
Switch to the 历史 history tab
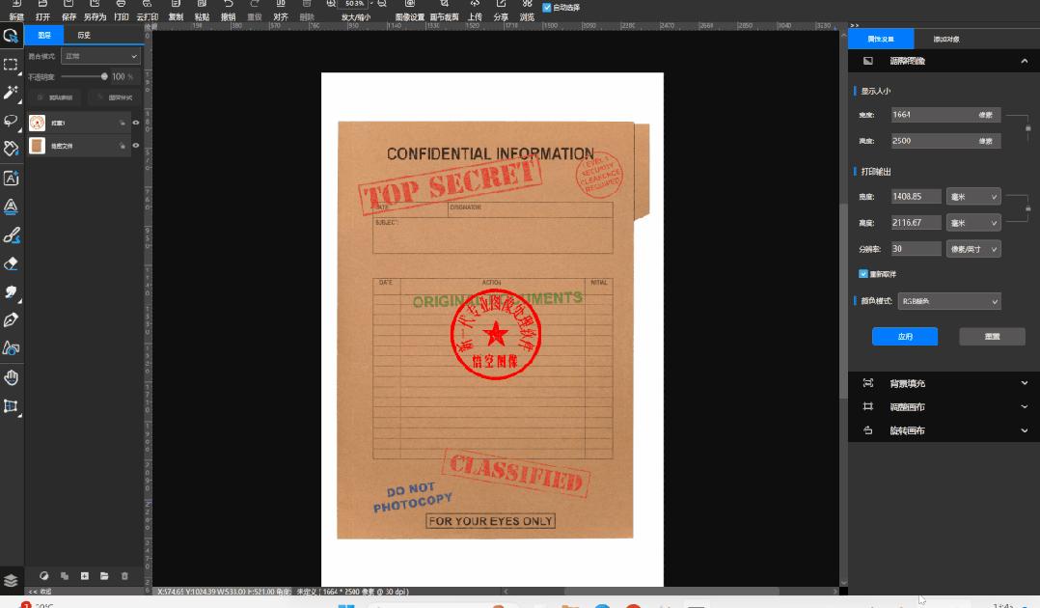coord(84,36)
